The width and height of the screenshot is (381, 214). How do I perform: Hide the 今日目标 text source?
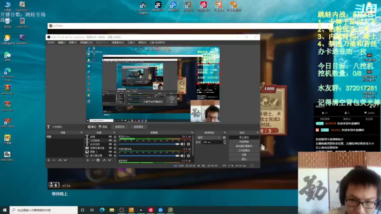point(110,140)
